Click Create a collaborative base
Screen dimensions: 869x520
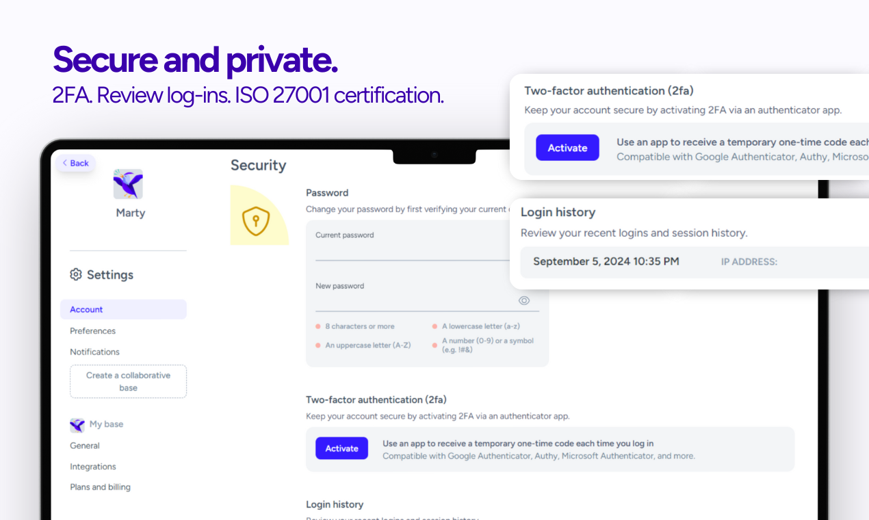[128, 381]
